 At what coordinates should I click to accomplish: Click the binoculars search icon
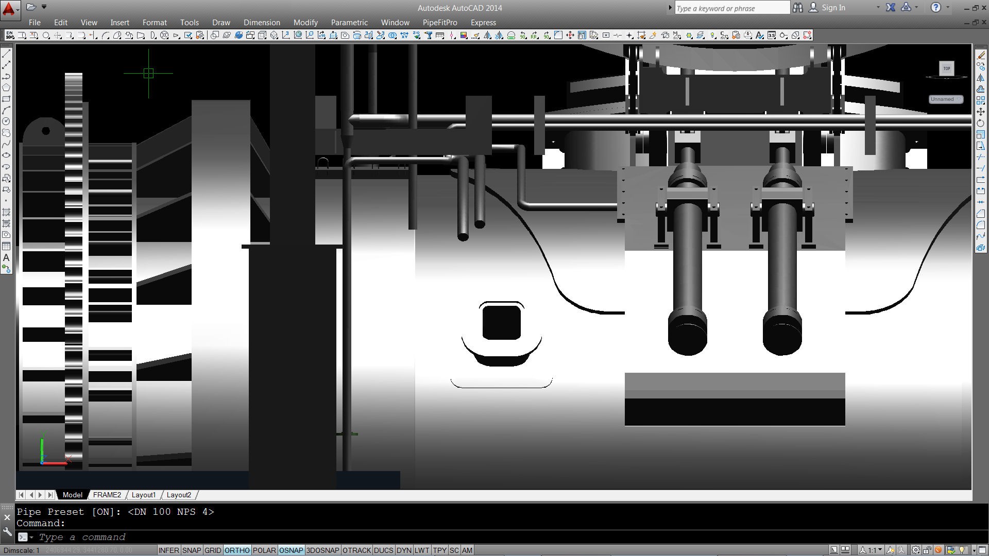(798, 8)
